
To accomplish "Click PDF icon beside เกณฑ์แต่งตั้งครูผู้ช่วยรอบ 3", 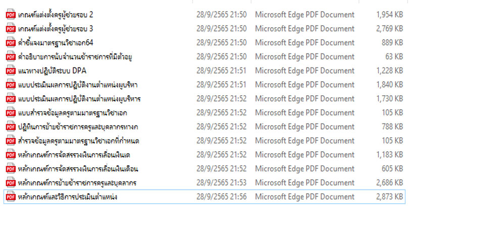I will click(10, 29).
